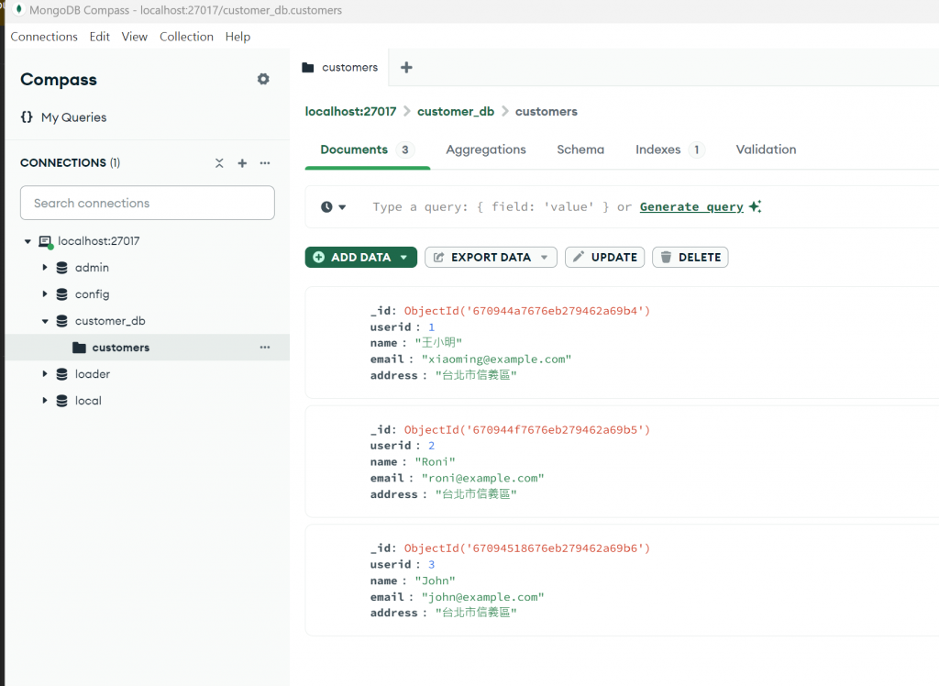Screen dimensions: 939x686
Task: Open Collection menu
Action: 186,37
